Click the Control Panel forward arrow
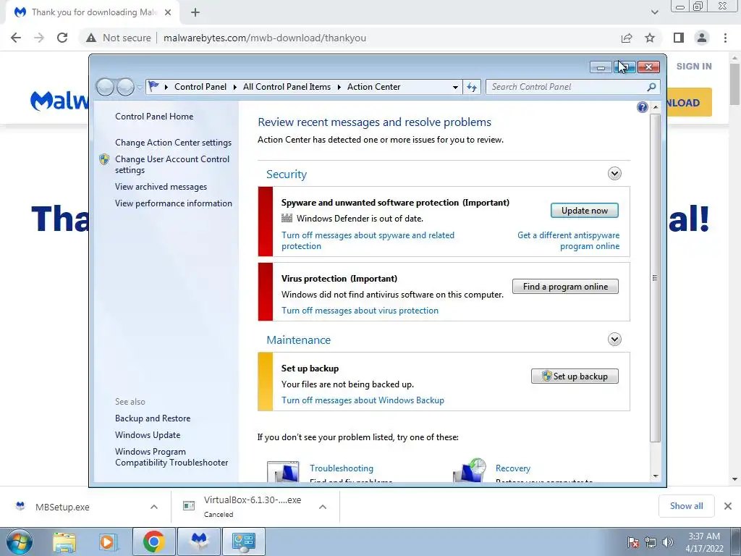 pyautogui.click(x=125, y=87)
